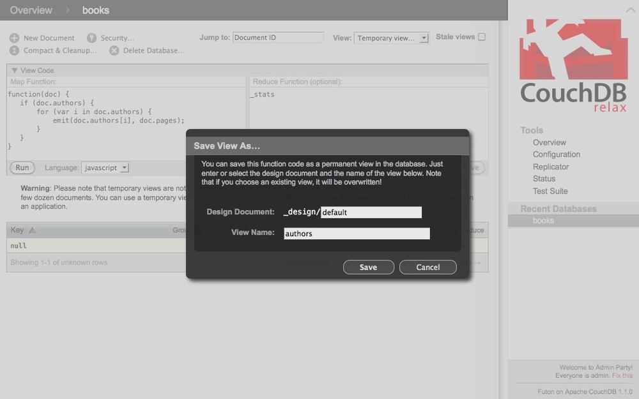Open Test Suite in the Tools sidebar
The image size is (639, 399).
(550, 191)
